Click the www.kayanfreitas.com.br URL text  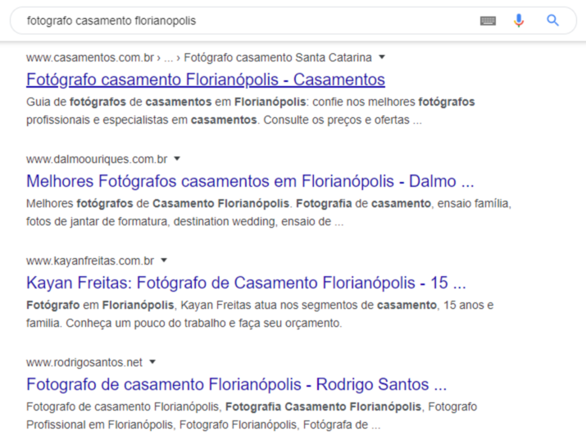pos(90,261)
